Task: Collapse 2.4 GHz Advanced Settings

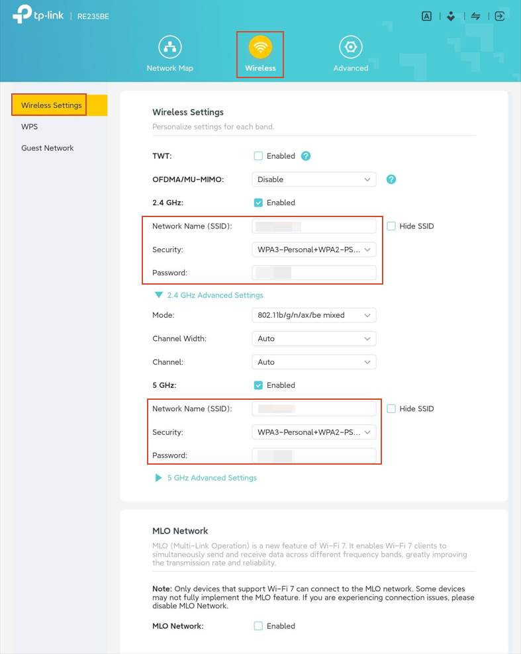Action: tap(209, 295)
